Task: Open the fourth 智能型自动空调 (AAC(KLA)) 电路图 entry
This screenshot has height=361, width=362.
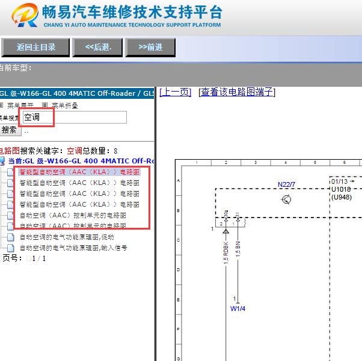Action: tap(79, 204)
